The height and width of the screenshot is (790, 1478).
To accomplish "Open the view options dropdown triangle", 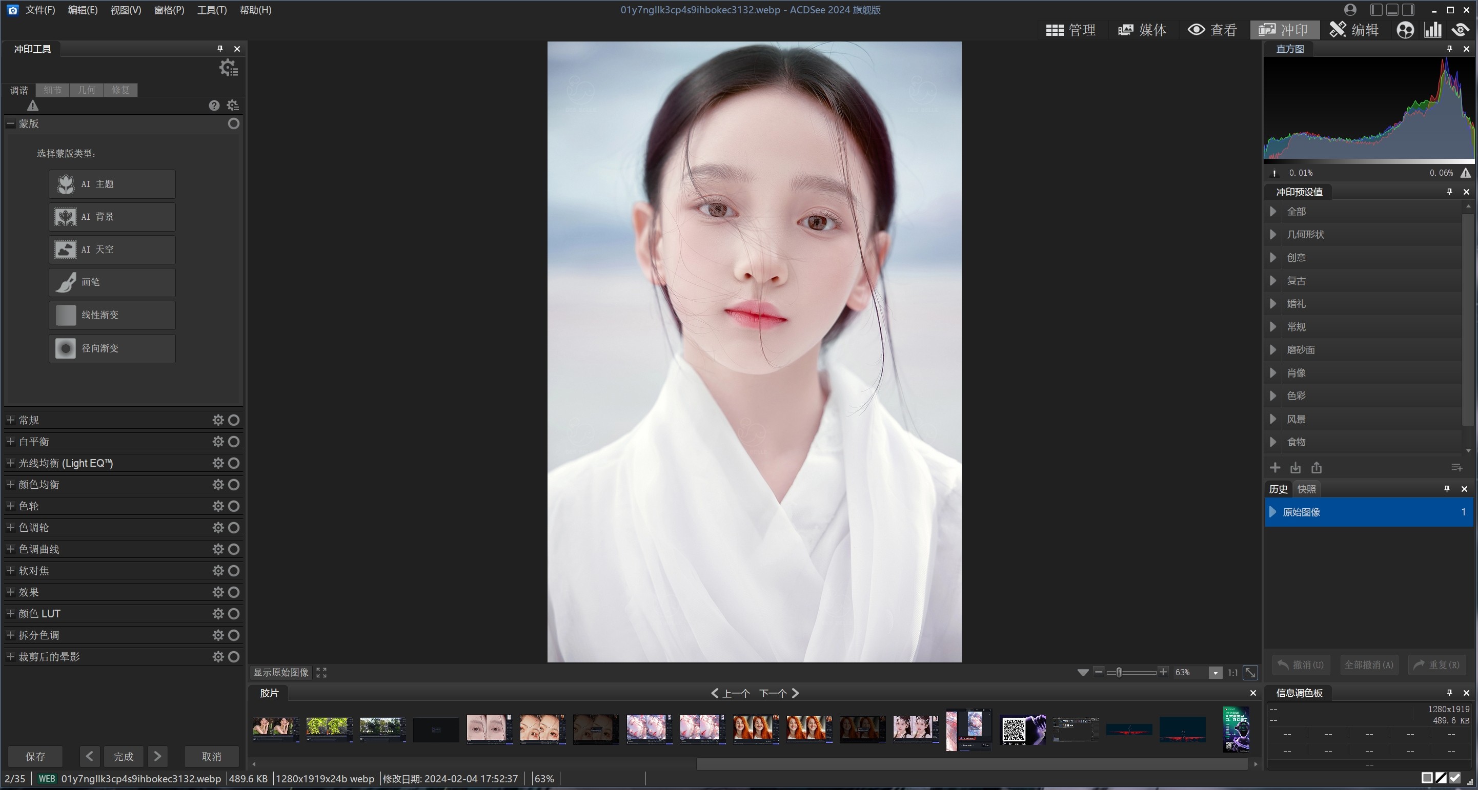I will 1083,673.
